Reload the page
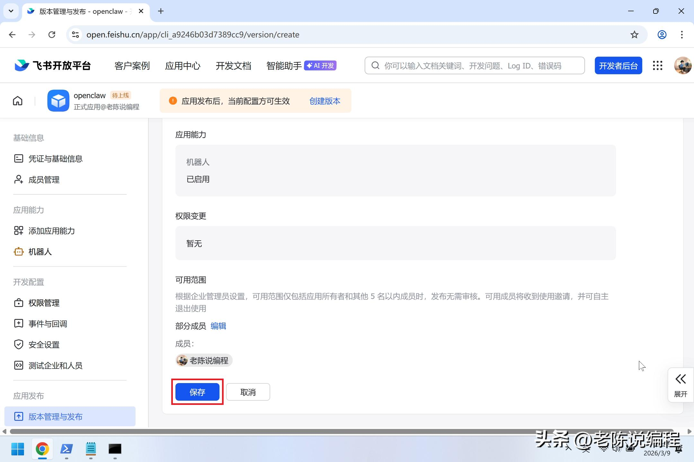 [x=52, y=35]
